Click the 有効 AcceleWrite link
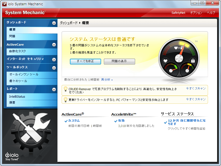Image resolution: width=221 pixels, height=166 pixels. click(x=121, y=121)
